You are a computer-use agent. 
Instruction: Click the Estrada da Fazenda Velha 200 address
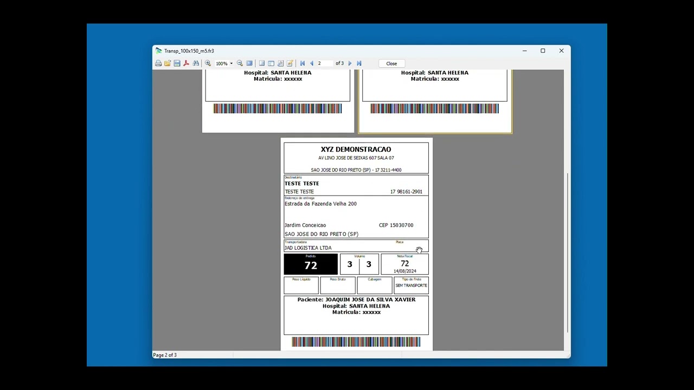tap(320, 204)
